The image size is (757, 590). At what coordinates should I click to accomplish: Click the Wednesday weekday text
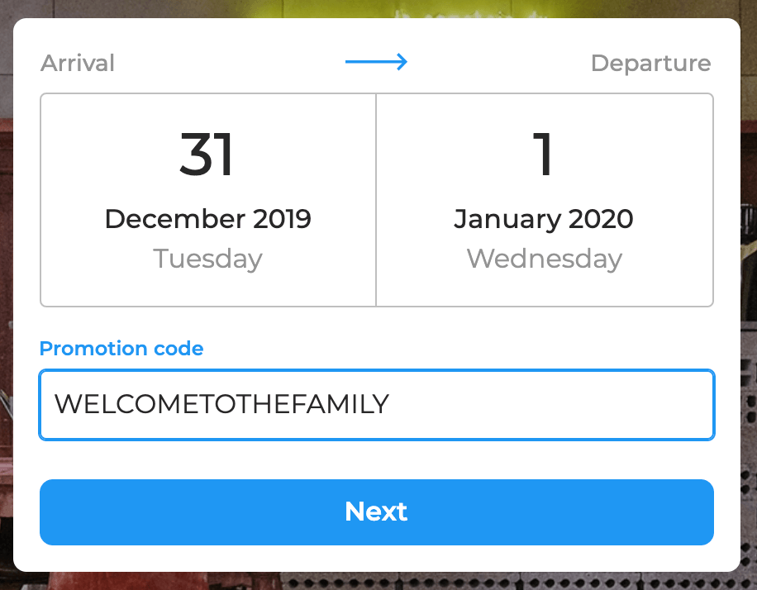(x=545, y=259)
